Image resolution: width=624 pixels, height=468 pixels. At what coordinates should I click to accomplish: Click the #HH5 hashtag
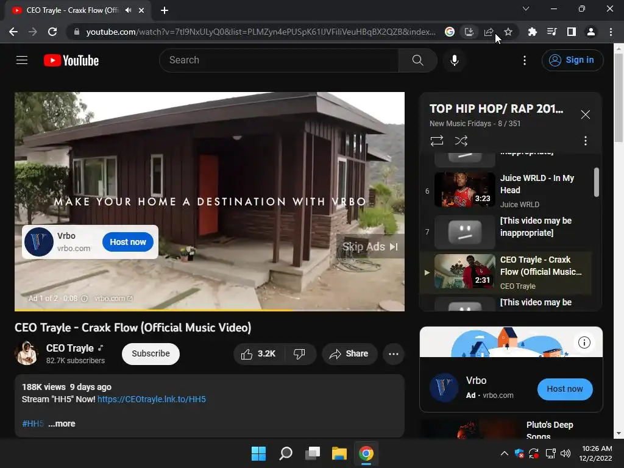33,424
